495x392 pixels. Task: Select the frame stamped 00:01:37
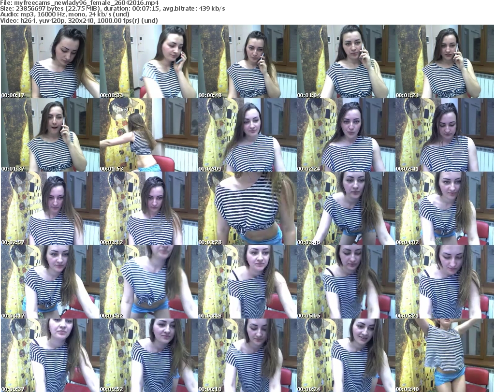click(x=50, y=135)
